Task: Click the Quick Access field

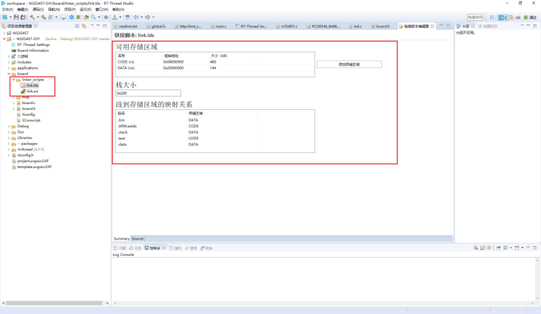Action: (x=475, y=17)
